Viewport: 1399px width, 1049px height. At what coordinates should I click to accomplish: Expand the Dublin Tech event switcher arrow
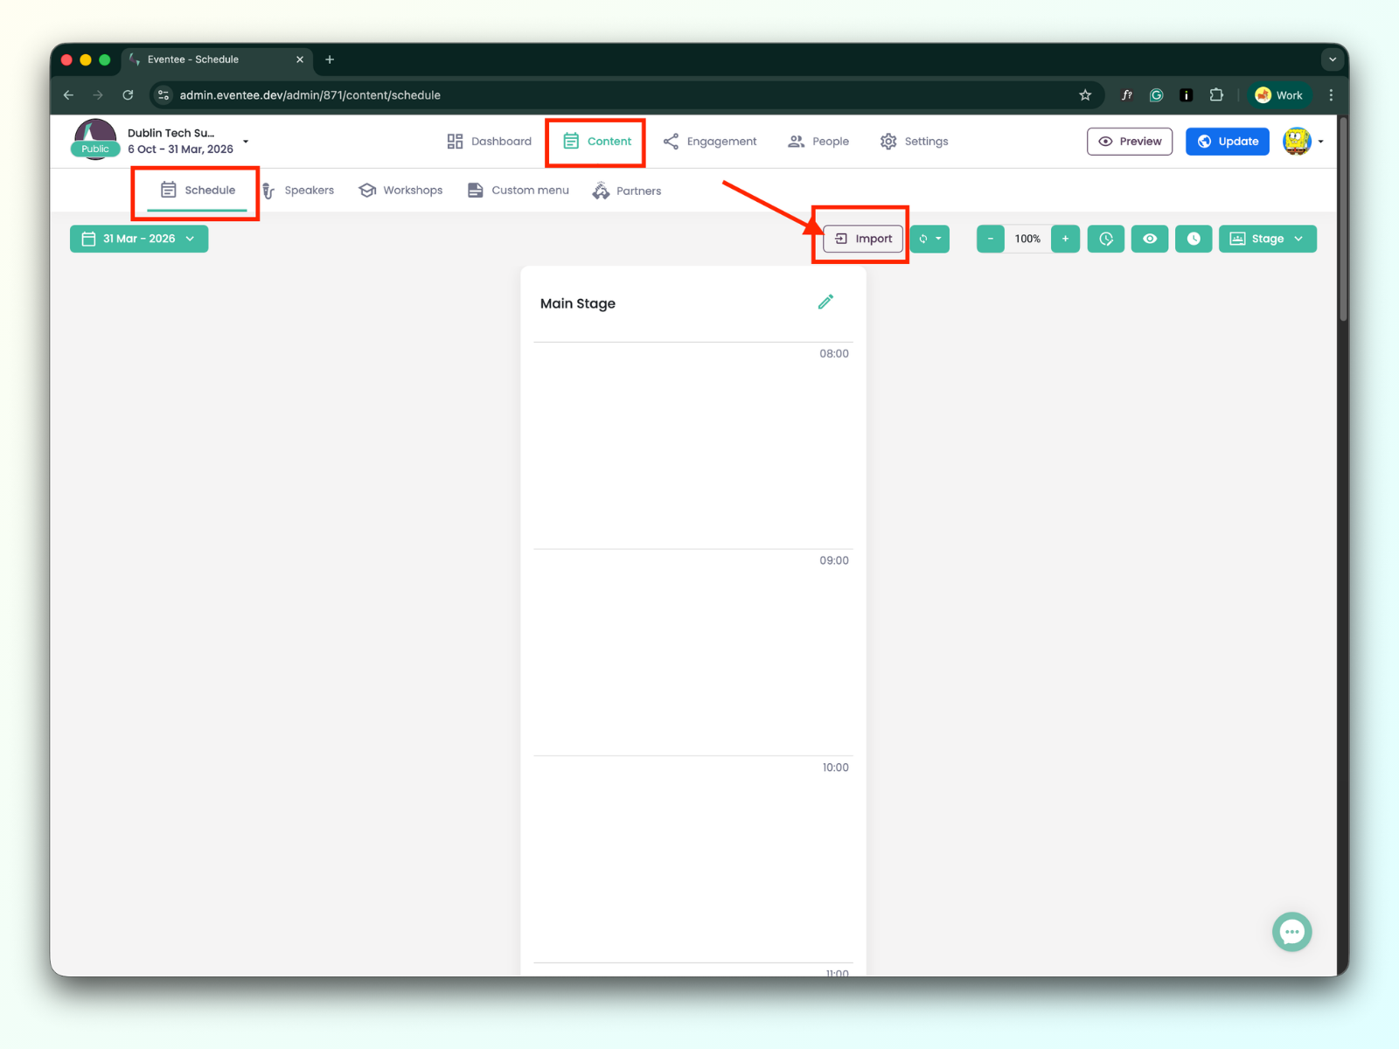coord(246,142)
